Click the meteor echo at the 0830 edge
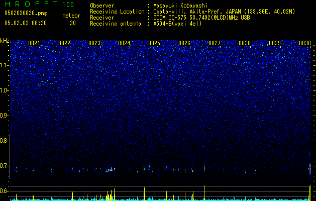The image size is (316, 201). (310, 168)
